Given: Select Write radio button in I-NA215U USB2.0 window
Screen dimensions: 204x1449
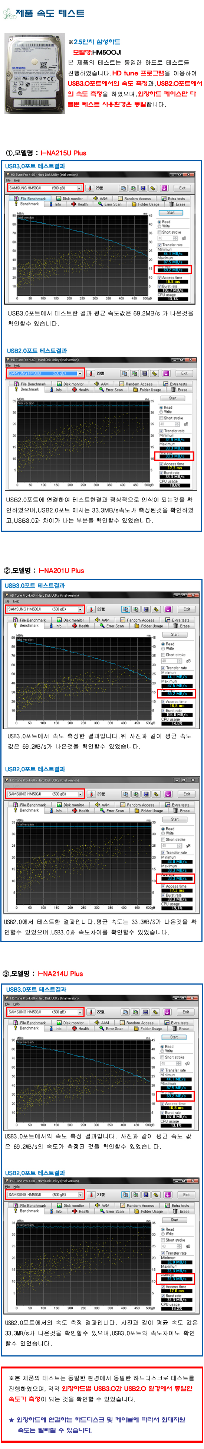Looking at the screenshot, I should (161, 412).
